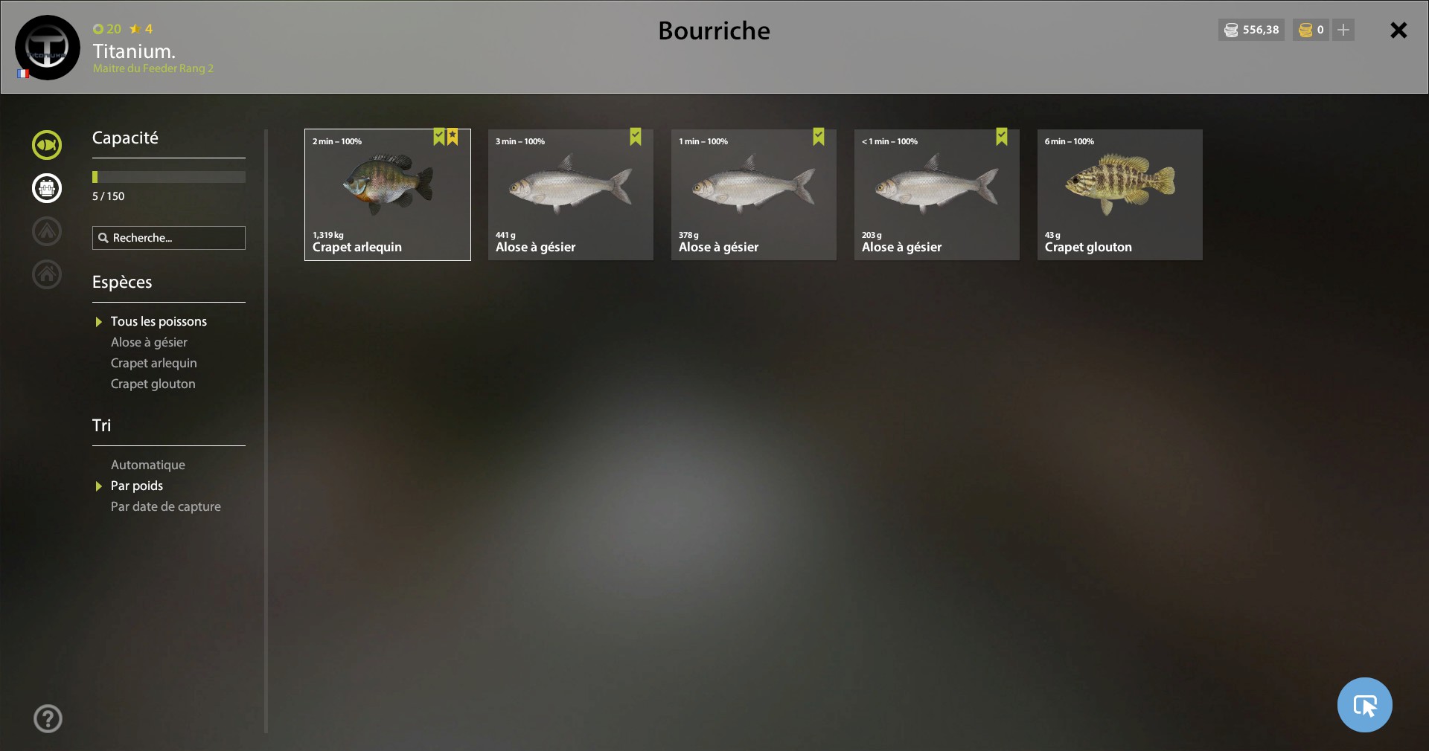
Task: Filter species by Alose à gésier
Action: click(x=149, y=342)
